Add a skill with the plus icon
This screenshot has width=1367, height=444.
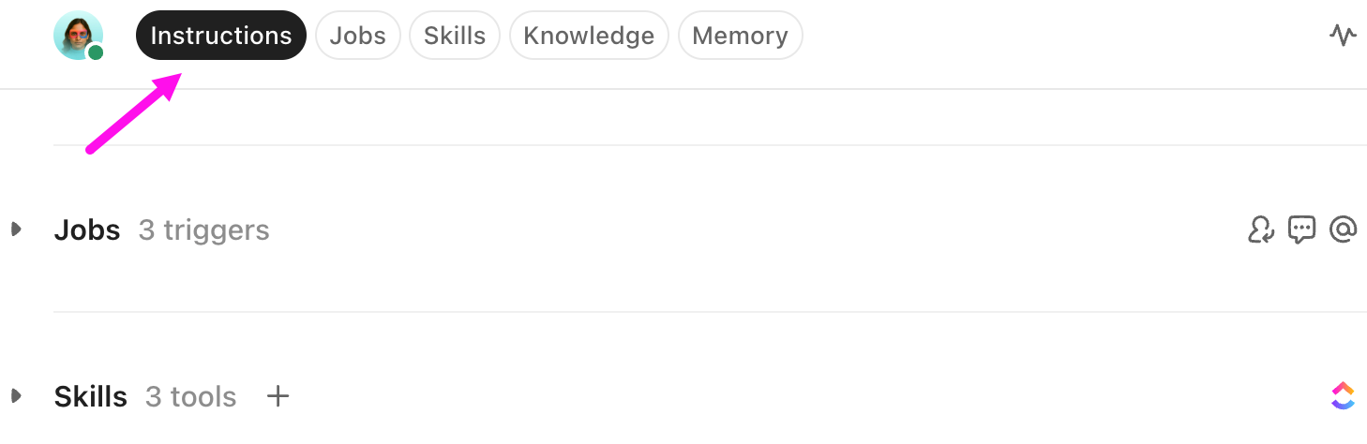[x=278, y=396]
